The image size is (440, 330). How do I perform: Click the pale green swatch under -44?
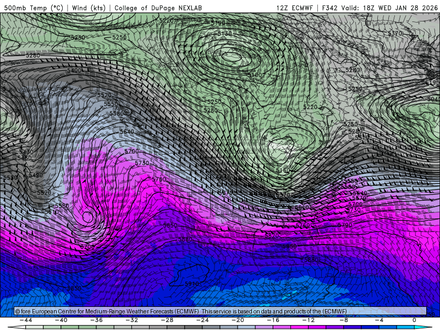click(35, 328)
